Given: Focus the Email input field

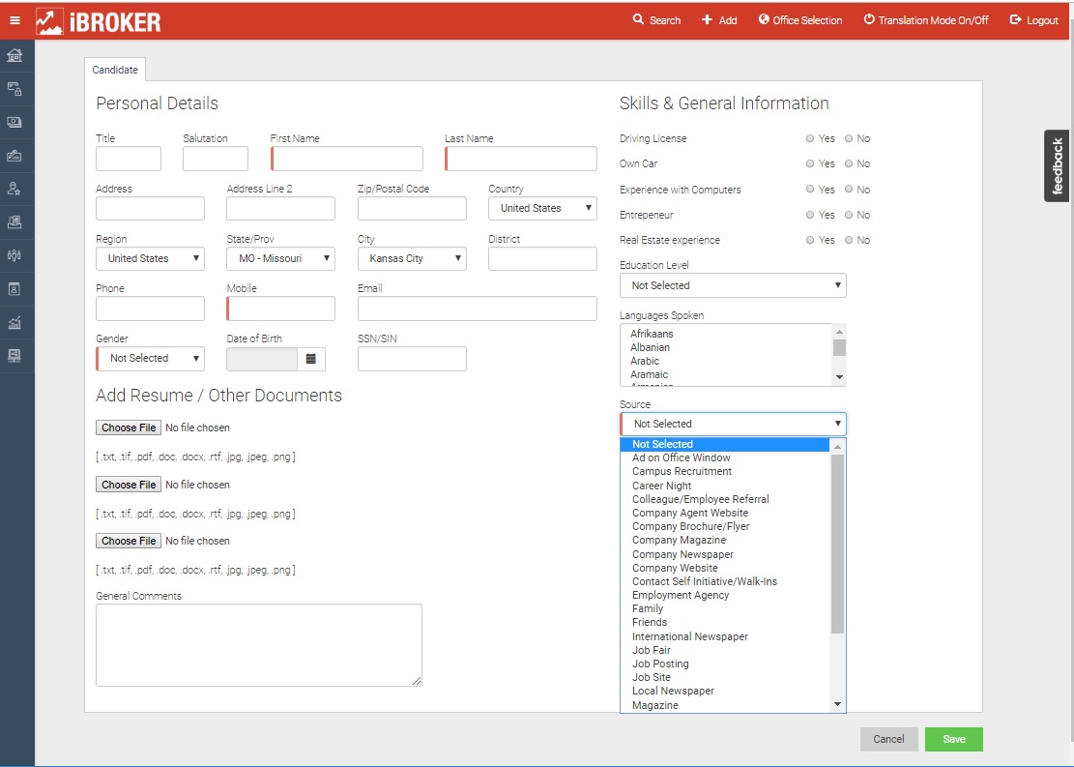Looking at the screenshot, I should (478, 309).
